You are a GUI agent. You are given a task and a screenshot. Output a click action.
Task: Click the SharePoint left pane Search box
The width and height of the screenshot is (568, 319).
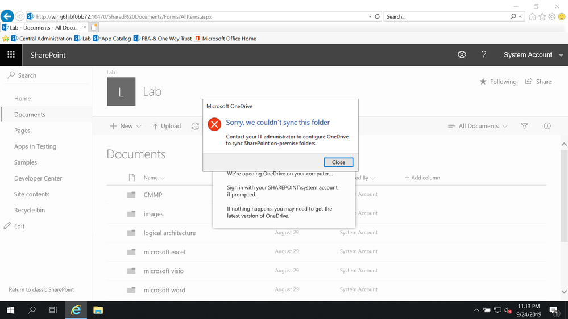46,75
